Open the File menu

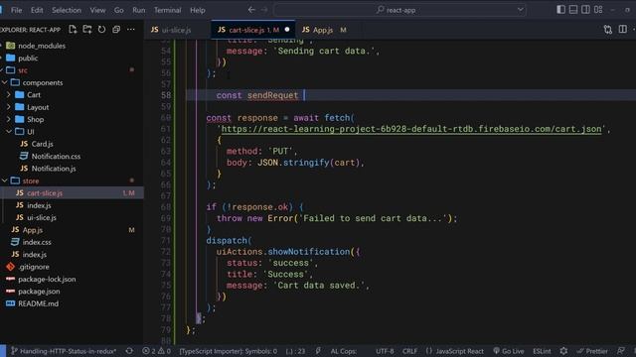17,10
